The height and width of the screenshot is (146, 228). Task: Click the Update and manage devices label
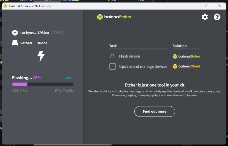click(x=143, y=67)
